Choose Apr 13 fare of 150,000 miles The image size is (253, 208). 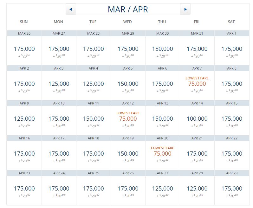point(162,119)
